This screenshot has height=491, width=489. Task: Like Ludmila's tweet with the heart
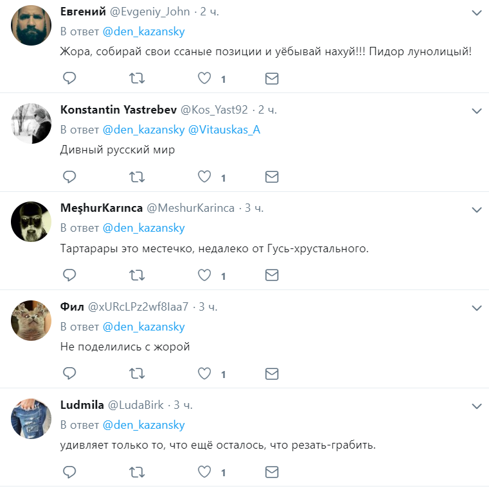point(204,472)
